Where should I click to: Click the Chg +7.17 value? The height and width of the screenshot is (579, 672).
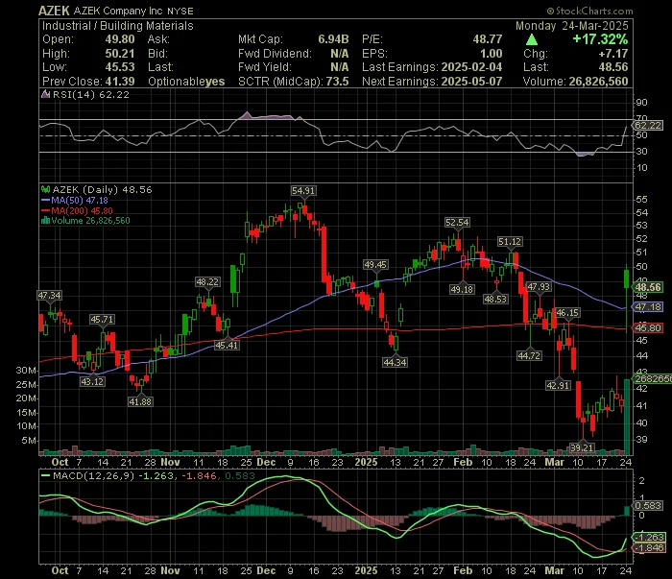[614, 54]
